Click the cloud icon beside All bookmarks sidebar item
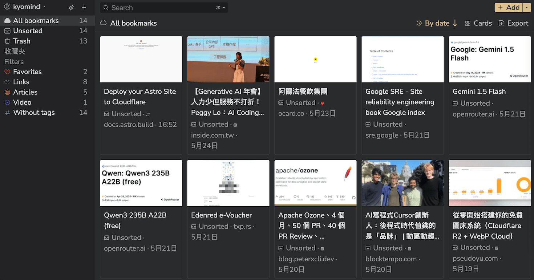The height and width of the screenshot is (280, 534). (7, 21)
